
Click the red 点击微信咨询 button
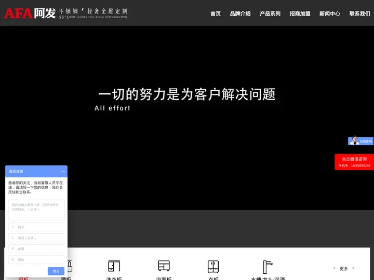tap(354, 162)
